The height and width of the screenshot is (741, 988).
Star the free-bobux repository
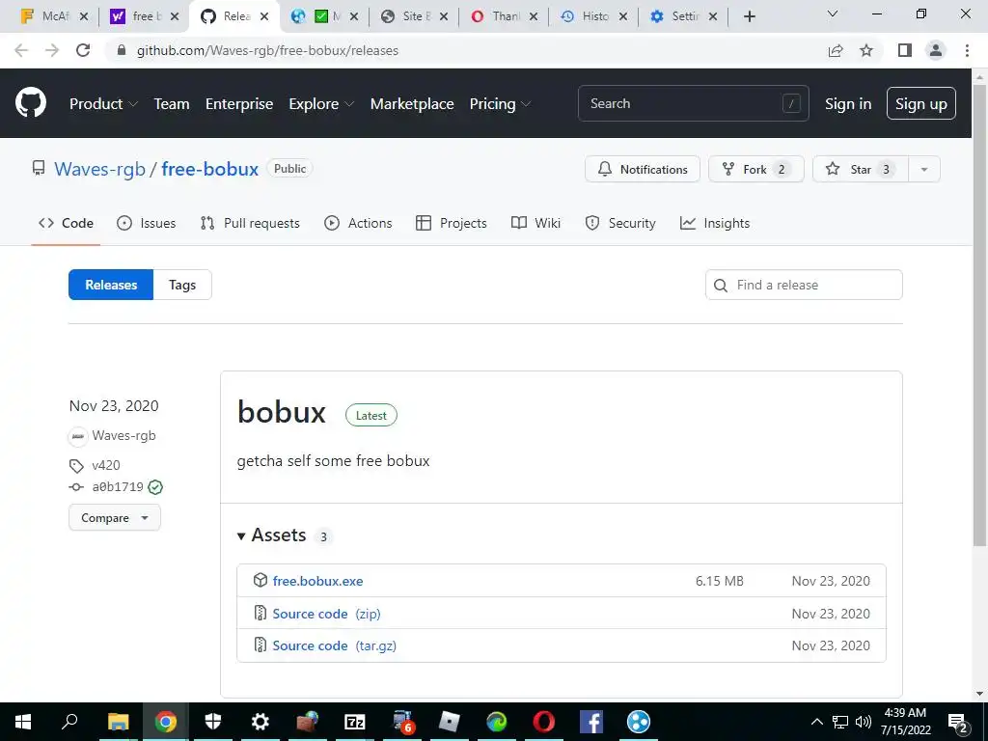pyautogui.click(x=861, y=170)
